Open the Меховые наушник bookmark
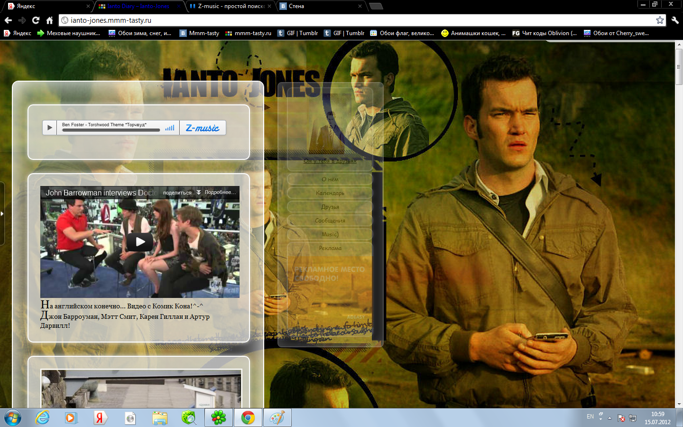 pyautogui.click(x=69, y=33)
